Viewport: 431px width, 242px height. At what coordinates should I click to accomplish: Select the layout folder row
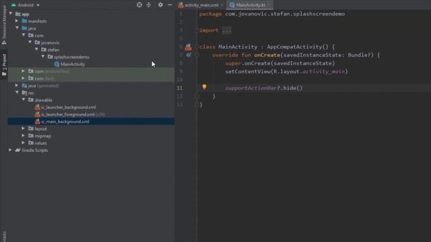click(x=91, y=128)
